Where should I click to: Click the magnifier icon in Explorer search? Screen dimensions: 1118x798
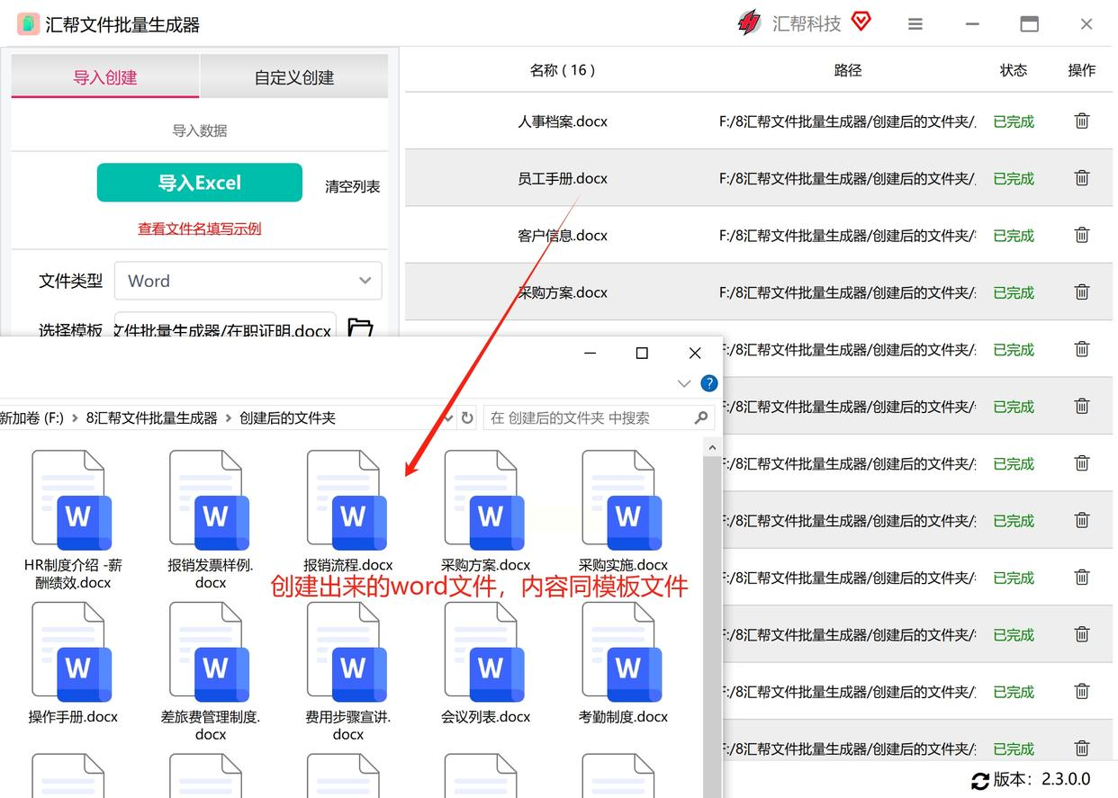click(701, 417)
